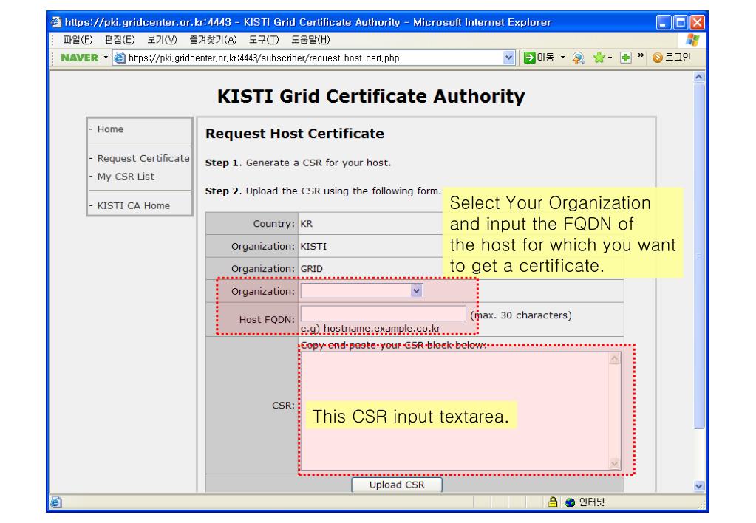Click the page icon beside the URL
The height and width of the screenshot is (523, 756).
tap(120, 58)
